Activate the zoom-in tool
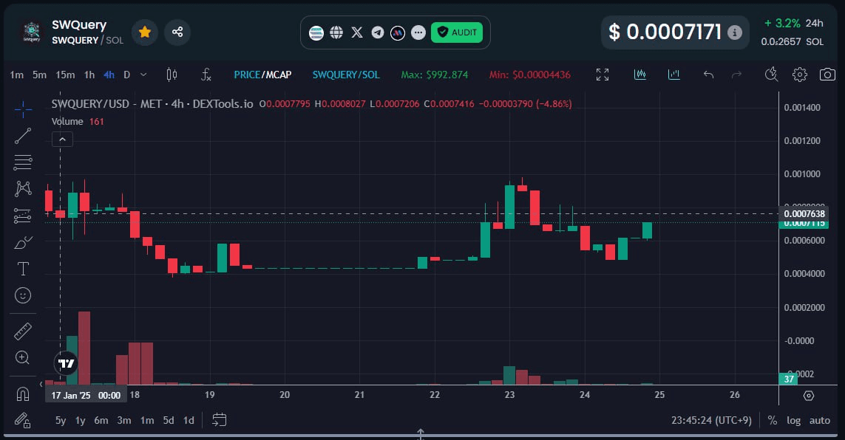The width and height of the screenshot is (845, 440). 23,358
